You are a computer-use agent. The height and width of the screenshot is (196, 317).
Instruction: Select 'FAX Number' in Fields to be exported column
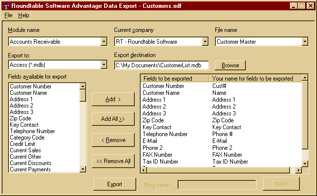point(157,155)
